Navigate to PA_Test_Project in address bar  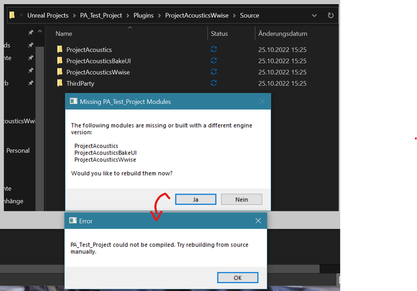coord(101,15)
